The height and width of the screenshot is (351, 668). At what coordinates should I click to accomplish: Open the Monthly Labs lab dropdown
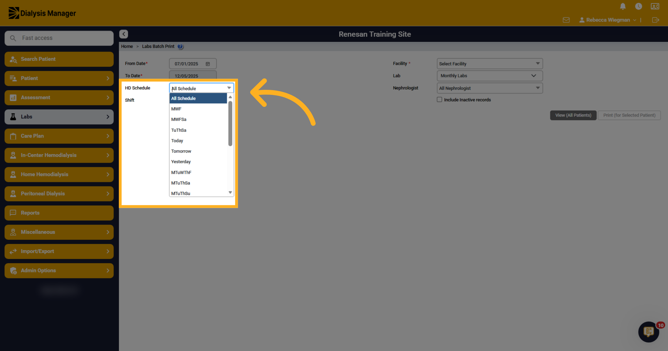pyautogui.click(x=490, y=76)
